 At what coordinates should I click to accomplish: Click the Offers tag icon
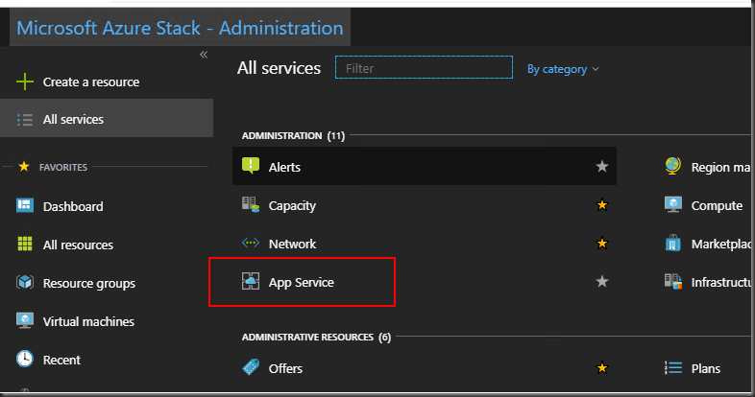click(251, 368)
